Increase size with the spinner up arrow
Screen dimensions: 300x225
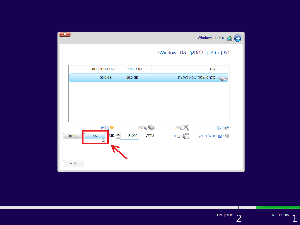(118, 134)
